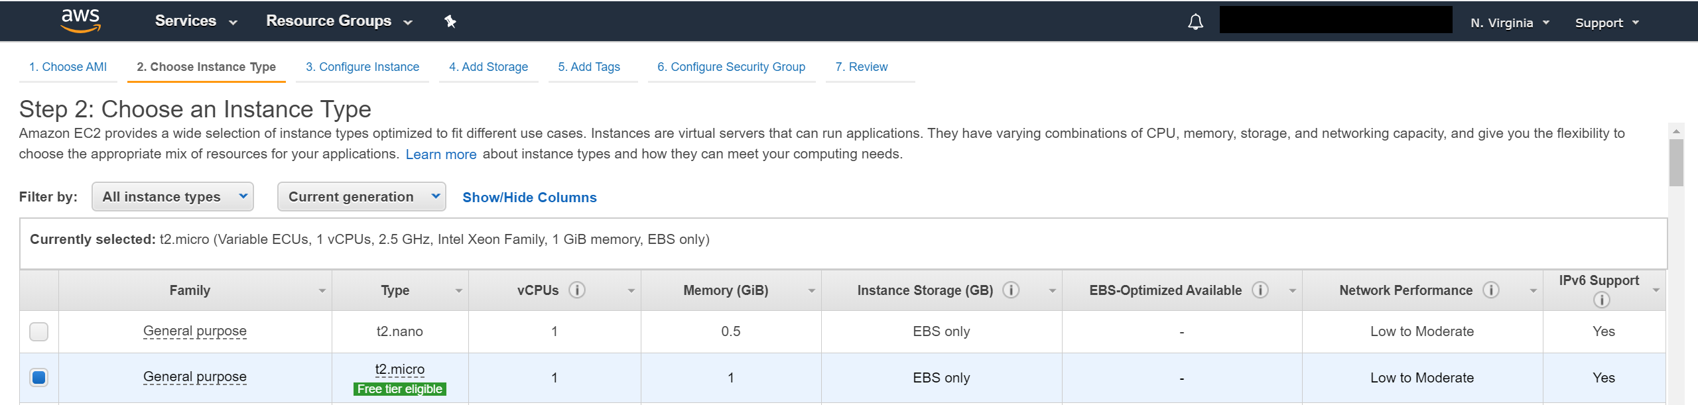Select the t2.nano instance checkbox

coord(39,331)
